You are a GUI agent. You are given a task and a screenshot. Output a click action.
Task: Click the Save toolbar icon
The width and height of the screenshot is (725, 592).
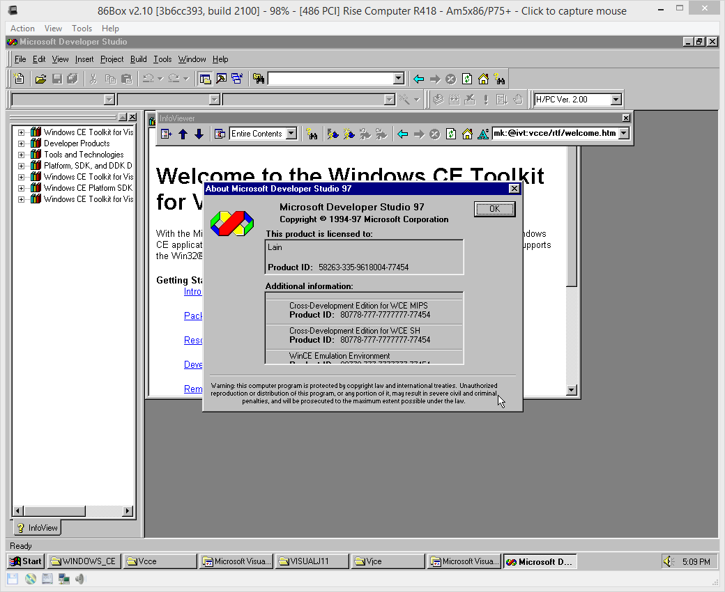click(56, 79)
